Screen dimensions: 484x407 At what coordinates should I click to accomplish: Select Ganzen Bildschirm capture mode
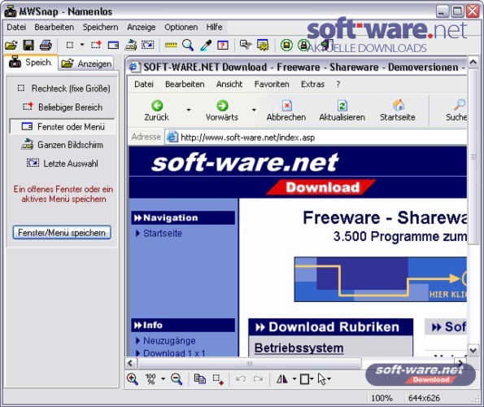click(63, 145)
